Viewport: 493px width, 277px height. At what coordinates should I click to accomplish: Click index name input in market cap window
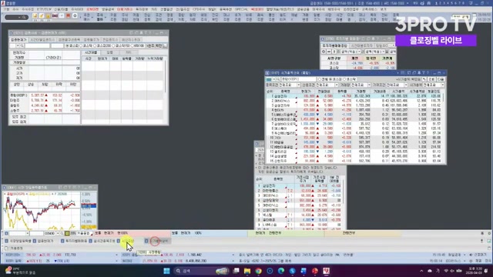(298, 79)
